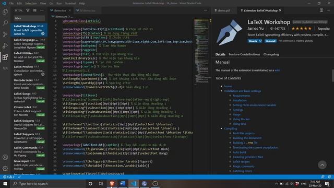
Task: Install LaTeX Utilities extension
Action: 41,61
